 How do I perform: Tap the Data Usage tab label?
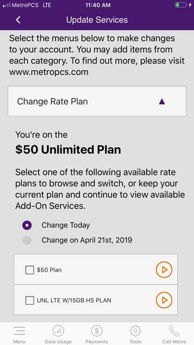point(58,342)
